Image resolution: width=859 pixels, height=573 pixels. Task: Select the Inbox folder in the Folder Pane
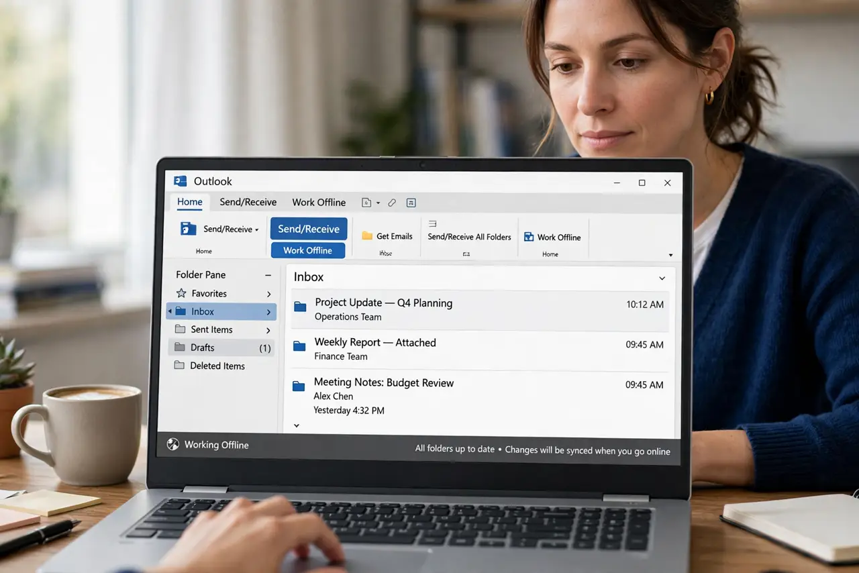click(x=221, y=311)
